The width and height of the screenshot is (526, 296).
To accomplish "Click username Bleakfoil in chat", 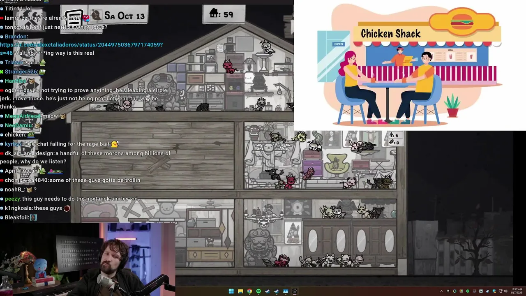I will pos(16,217).
